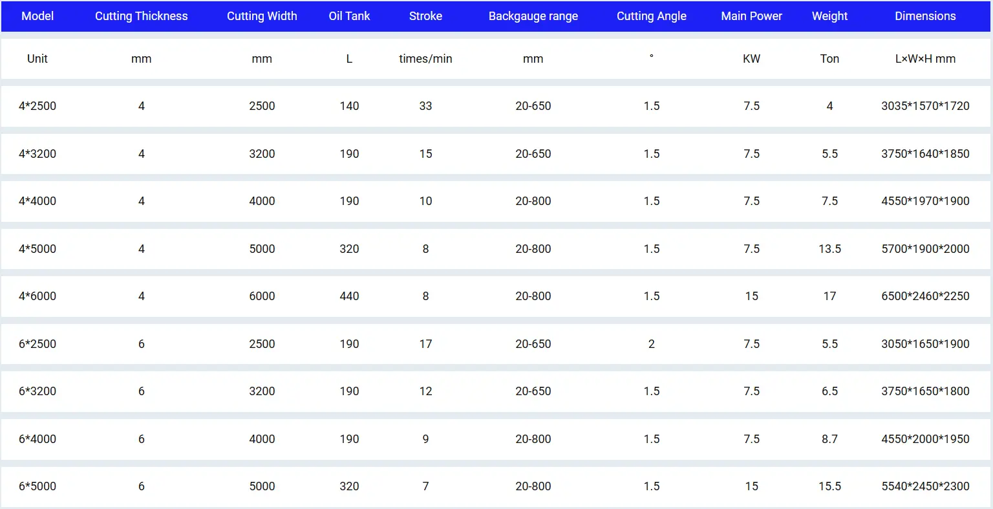
Task: Click the Model column header
Action: (37, 16)
